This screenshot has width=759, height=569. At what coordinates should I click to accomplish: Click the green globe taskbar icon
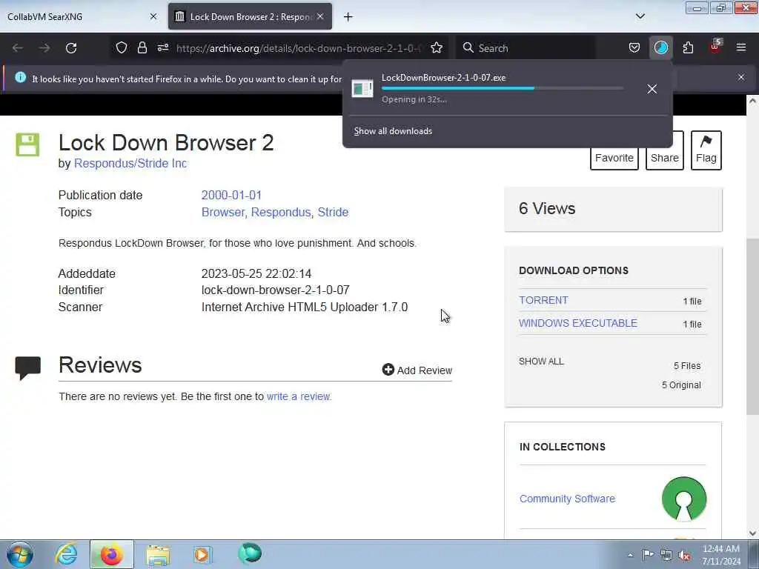(250, 553)
